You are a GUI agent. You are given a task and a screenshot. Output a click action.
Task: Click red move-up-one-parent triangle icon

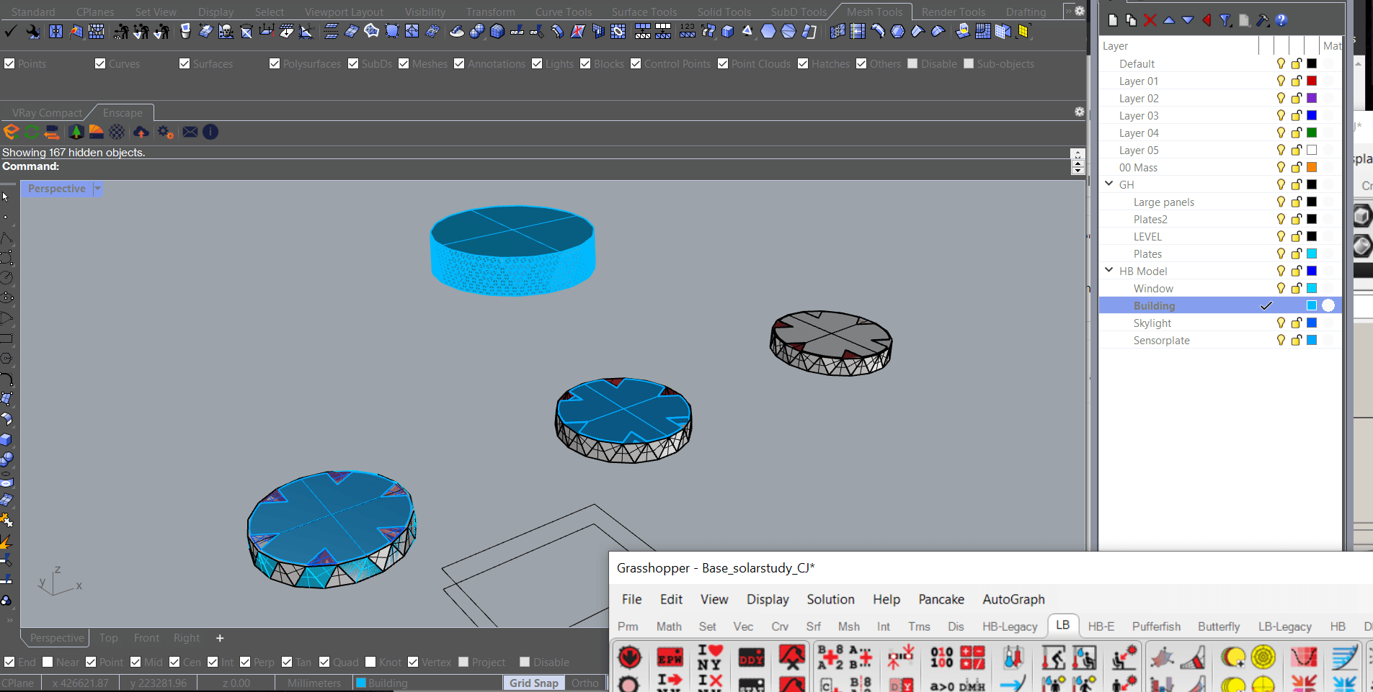click(1207, 20)
